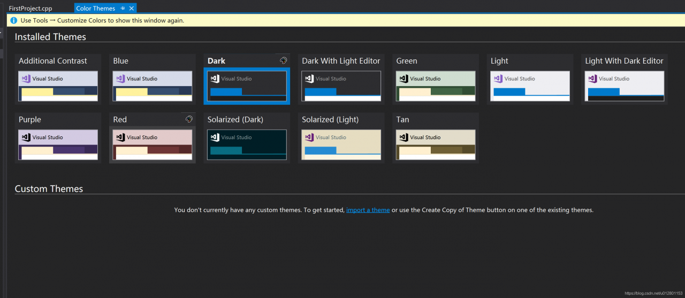Click the Installed Themes heading
This screenshot has height=298, width=685.
(50, 37)
